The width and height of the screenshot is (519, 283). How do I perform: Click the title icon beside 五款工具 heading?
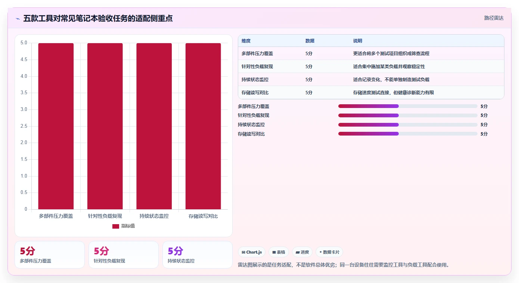[x=18, y=19]
